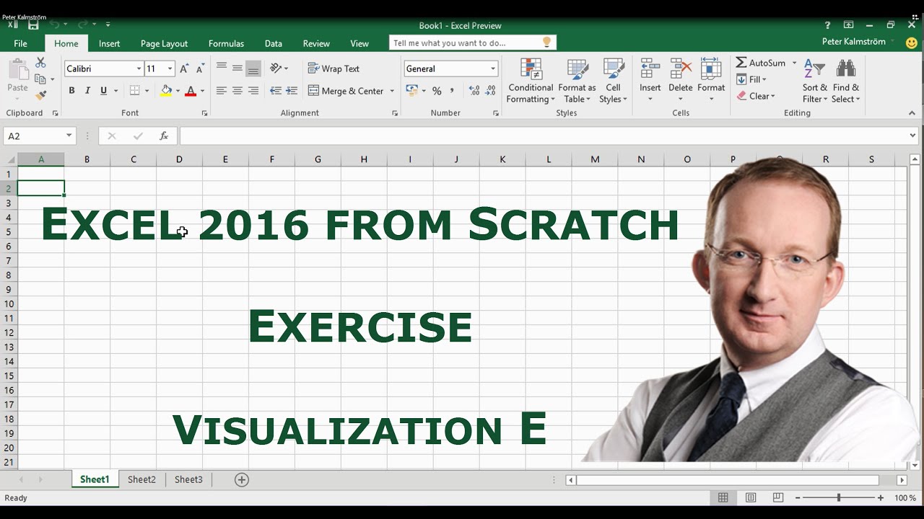Click the Decrease Indent icon
The width and height of the screenshot is (924, 519).
click(x=276, y=91)
